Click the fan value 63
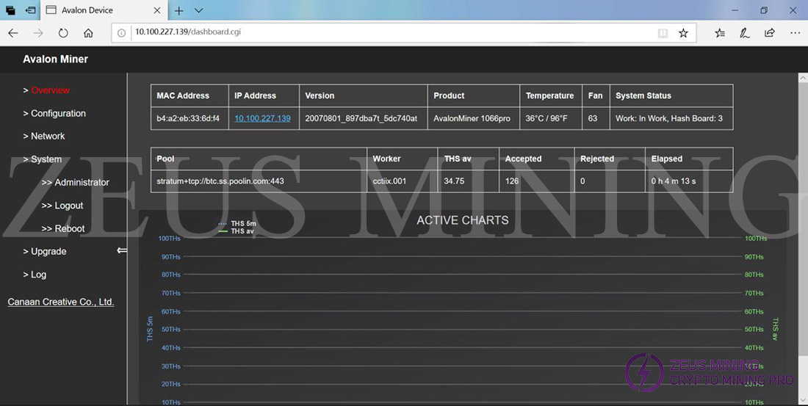Screen dimensions: 808x406 click(x=593, y=118)
